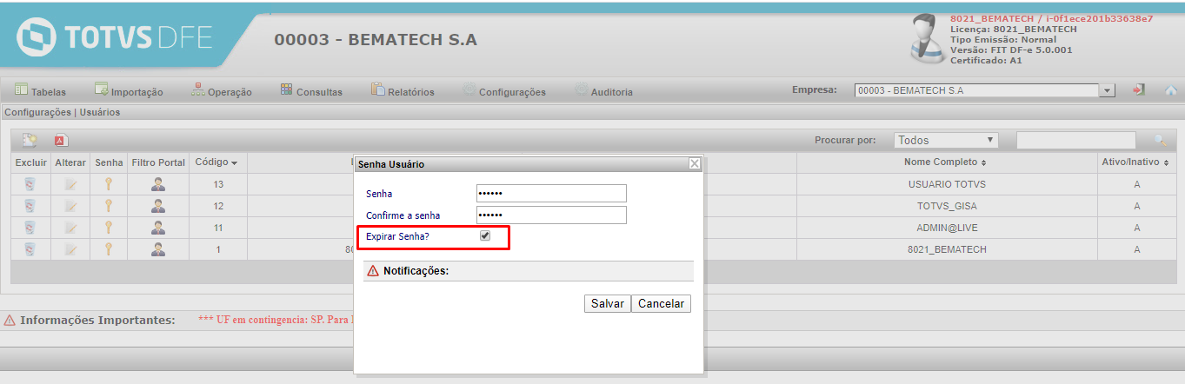Open the Procurar por Todos dropdown
This screenshot has width=1185, height=384.
click(946, 140)
